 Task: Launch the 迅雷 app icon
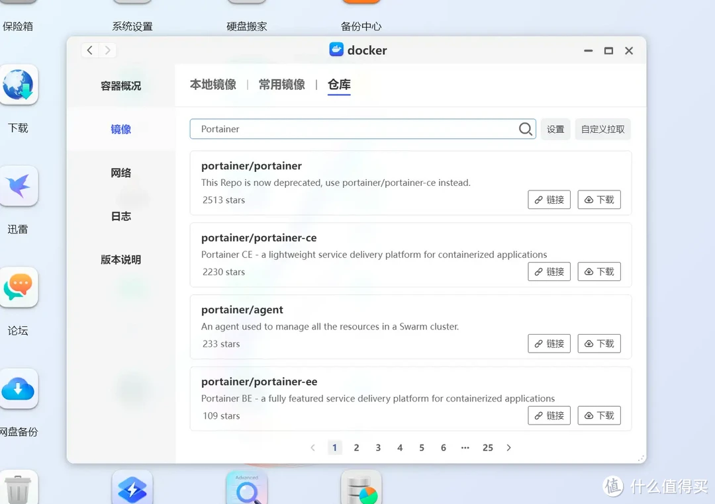(x=20, y=187)
